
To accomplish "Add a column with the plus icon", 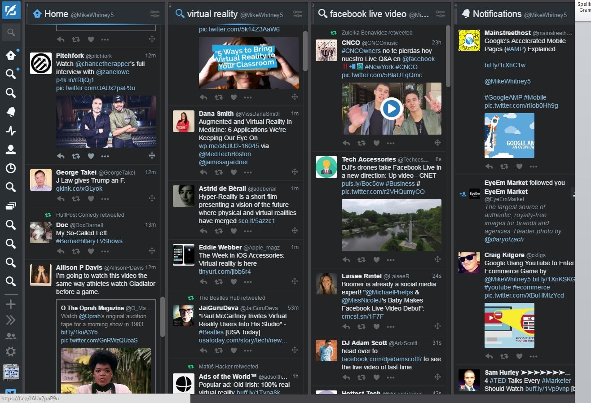I will pos(11,304).
